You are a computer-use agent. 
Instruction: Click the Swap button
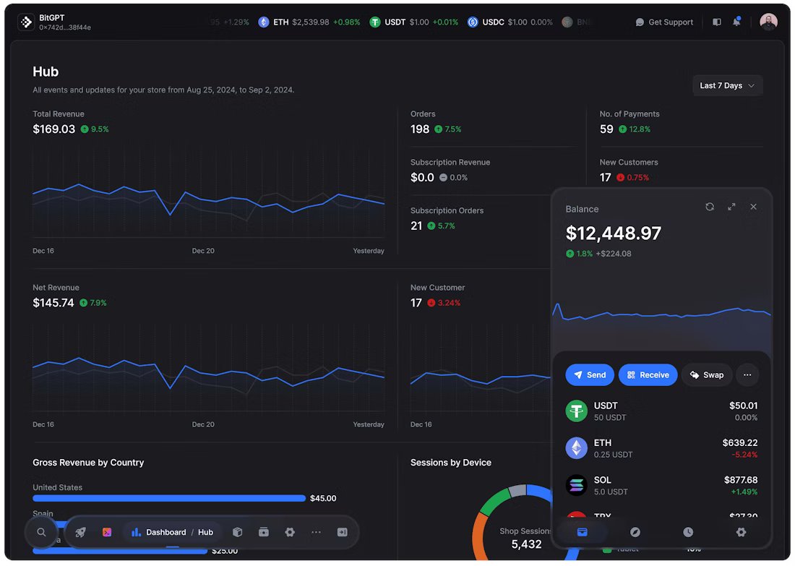point(706,375)
